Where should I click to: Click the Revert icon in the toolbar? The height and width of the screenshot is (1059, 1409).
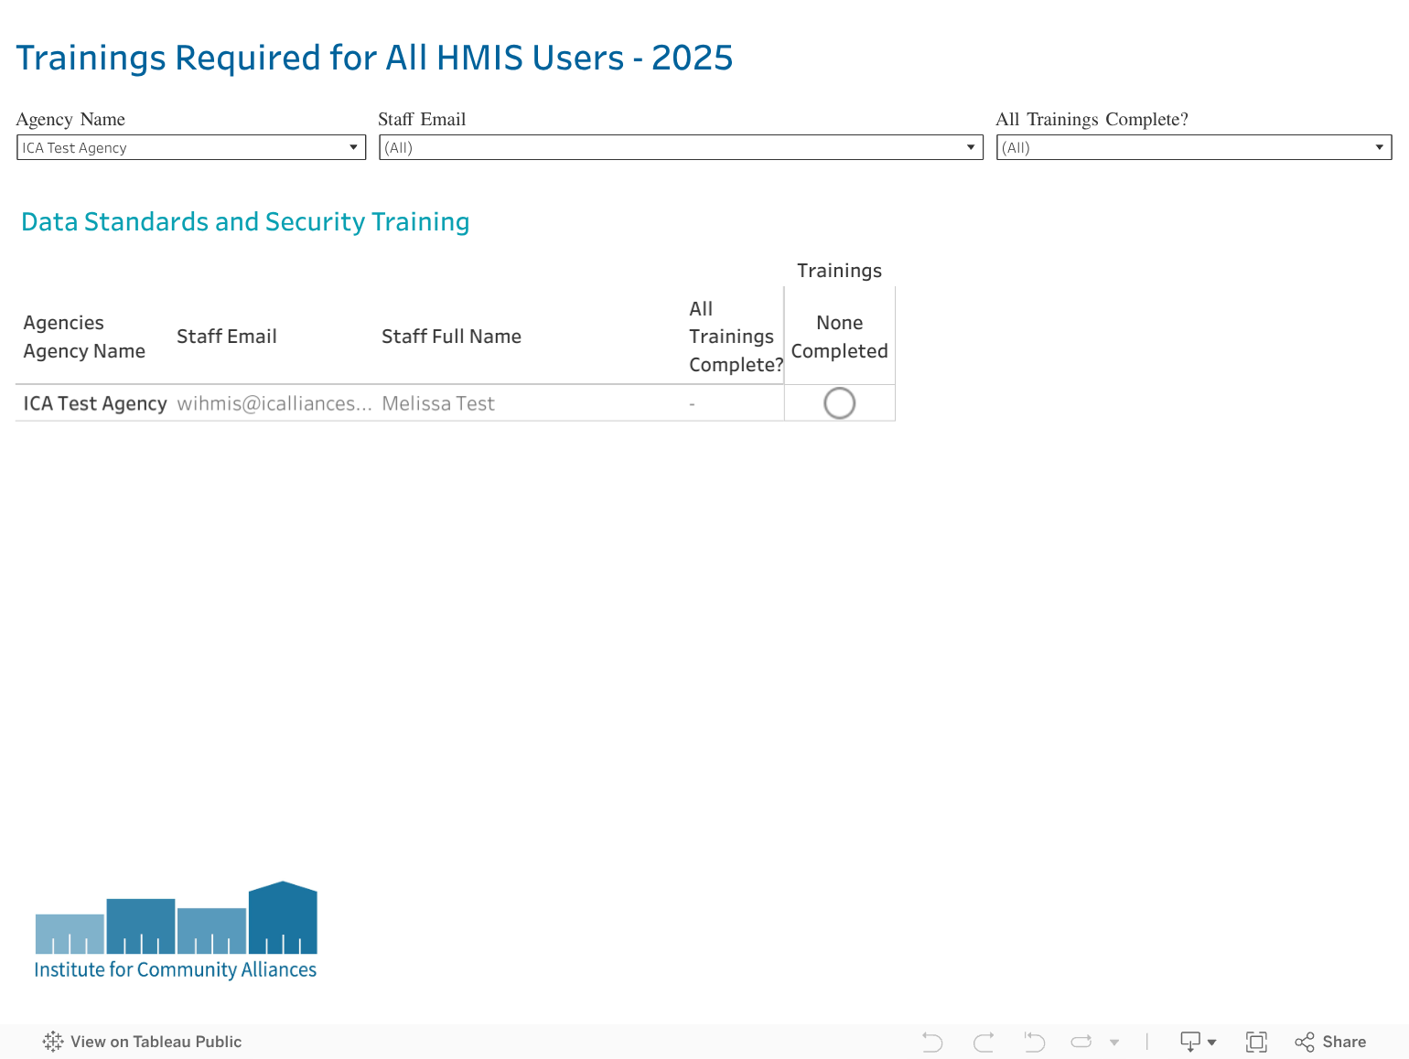[1034, 1042]
